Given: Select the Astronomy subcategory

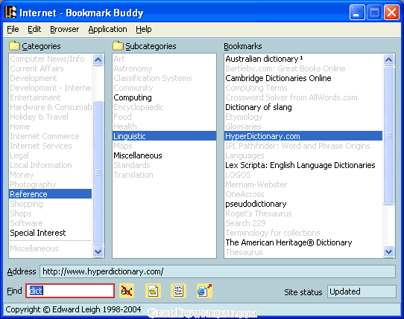Looking at the screenshot, I should pos(165,68).
